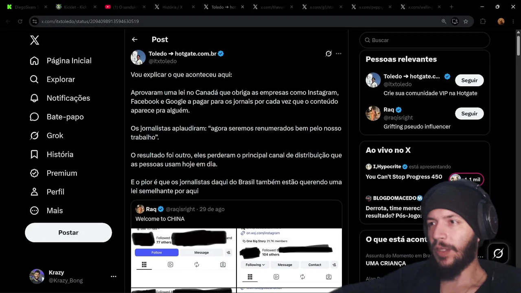Open Grok from the sidebar
The image size is (521, 293).
pyautogui.click(x=46, y=136)
